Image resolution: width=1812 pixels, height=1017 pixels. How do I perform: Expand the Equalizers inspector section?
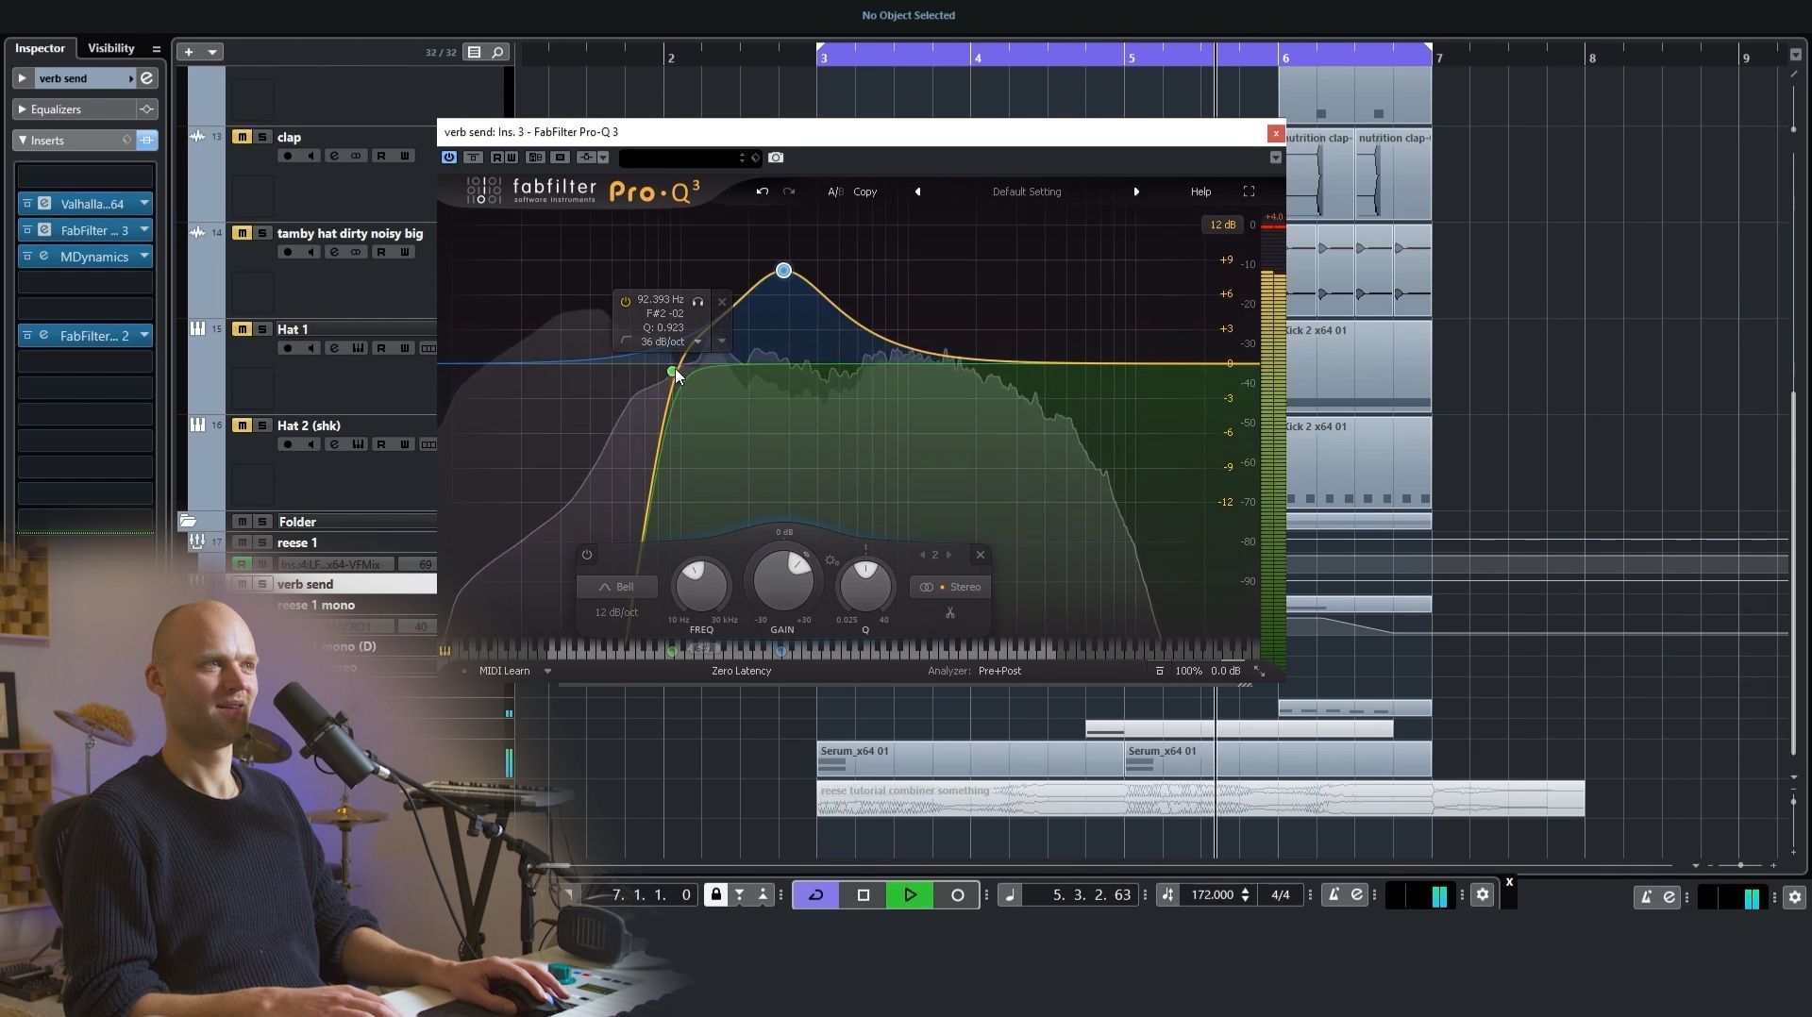[22, 109]
